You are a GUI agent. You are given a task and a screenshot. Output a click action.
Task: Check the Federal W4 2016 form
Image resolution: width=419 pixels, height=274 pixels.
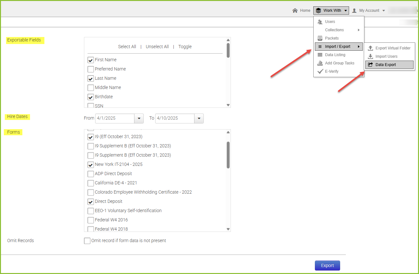(91, 220)
